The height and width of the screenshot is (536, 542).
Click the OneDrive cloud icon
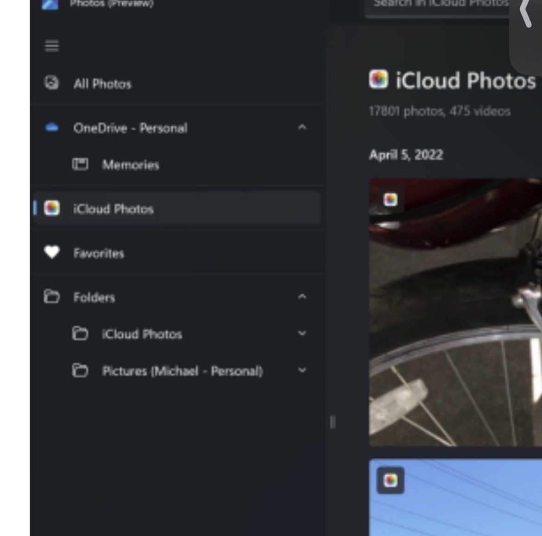(x=51, y=127)
